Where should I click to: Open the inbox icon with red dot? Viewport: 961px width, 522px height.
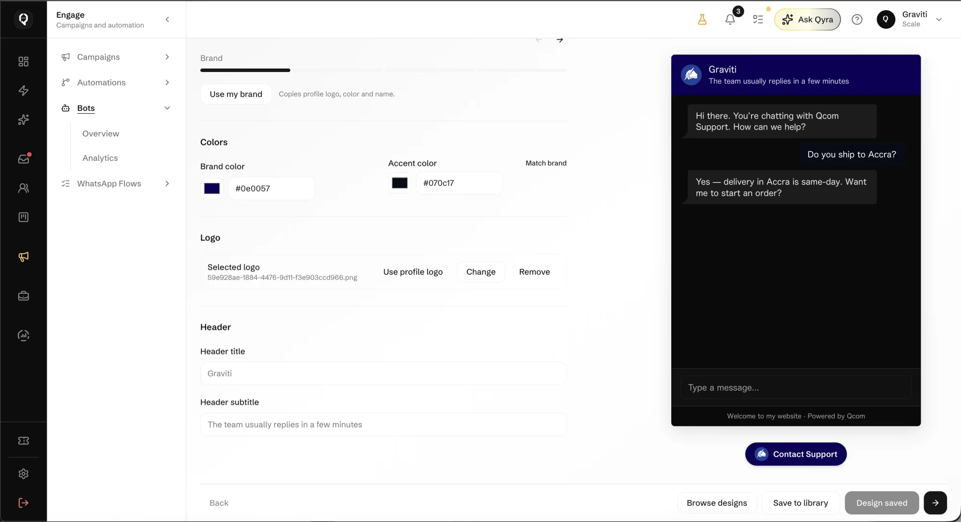[x=23, y=158]
